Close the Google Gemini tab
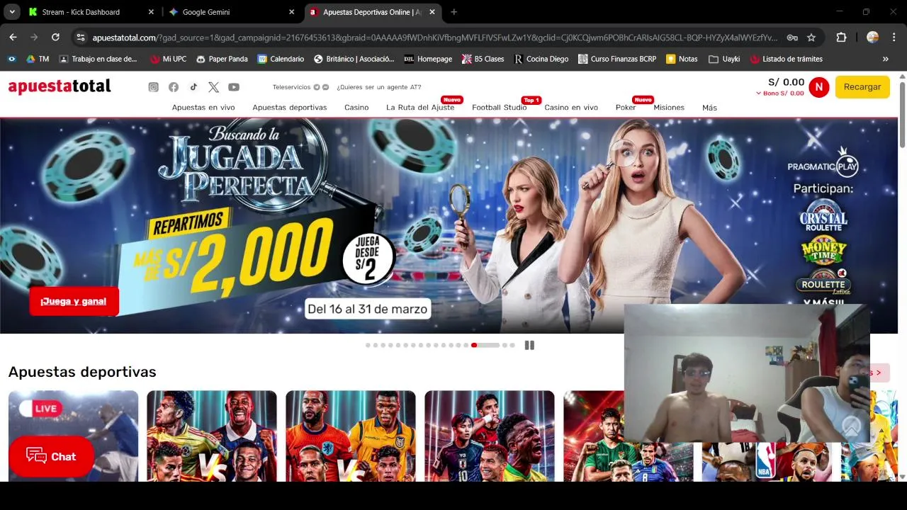907x510 pixels. [291, 12]
